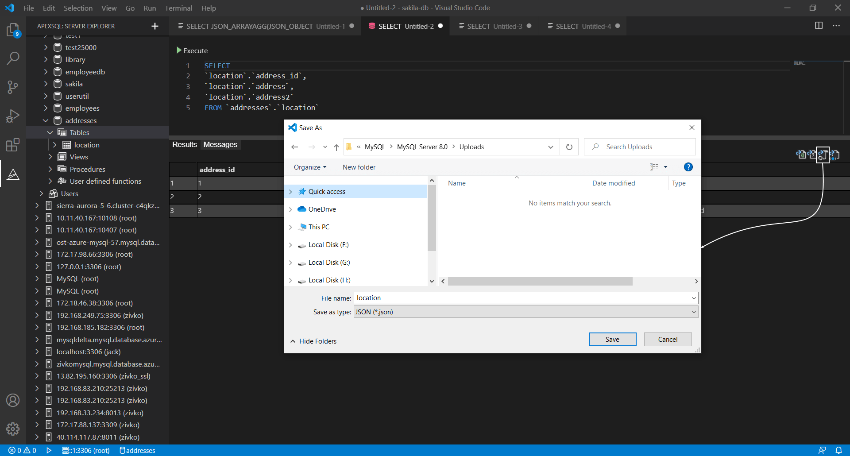The image size is (850, 456).
Task: Export results to Excel icon
Action: coord(801,155)
